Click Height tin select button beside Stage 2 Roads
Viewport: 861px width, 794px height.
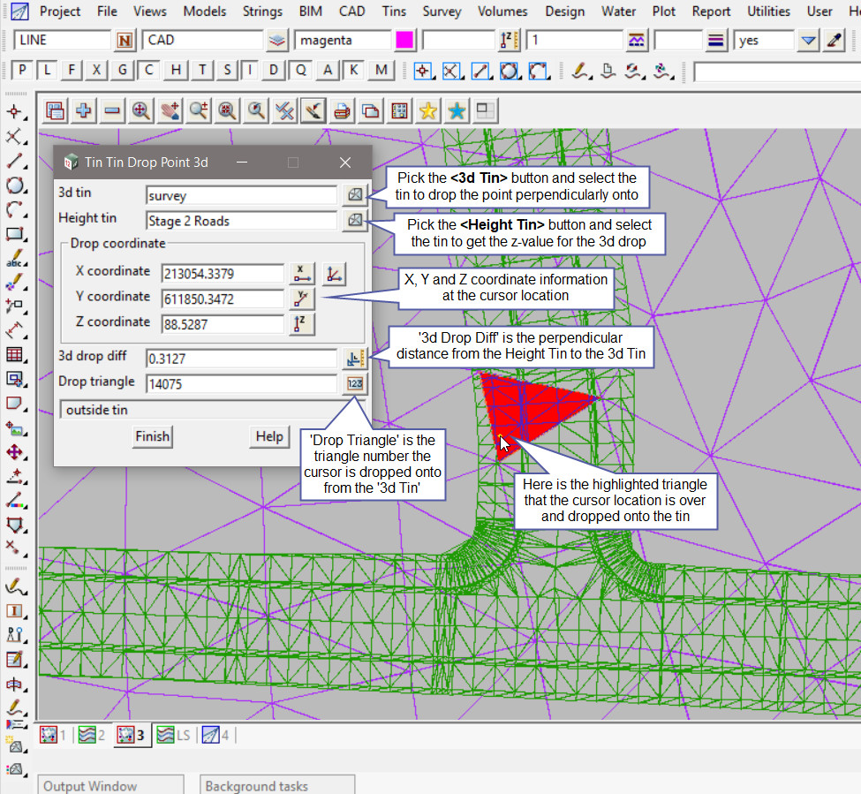(353, 221)
